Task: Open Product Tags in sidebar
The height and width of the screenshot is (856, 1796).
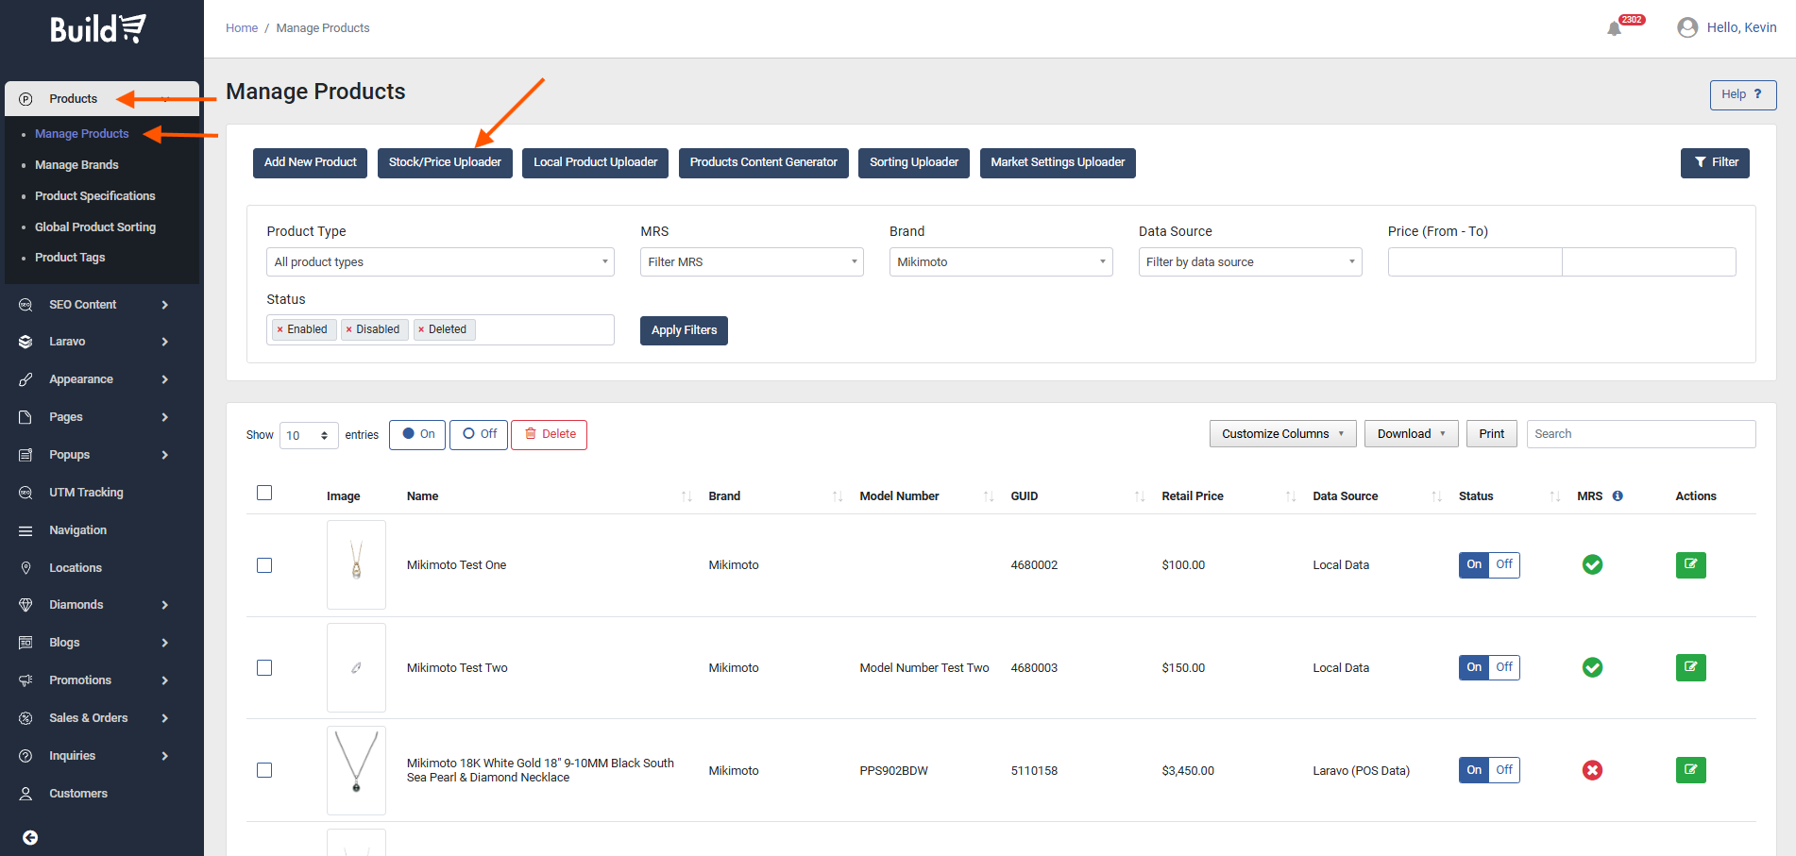Action: coord(70,258)
